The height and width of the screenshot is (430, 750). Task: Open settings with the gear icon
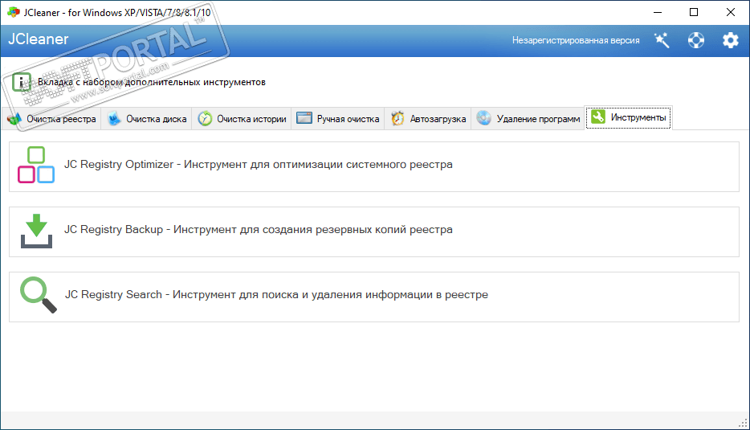point(731,40)
